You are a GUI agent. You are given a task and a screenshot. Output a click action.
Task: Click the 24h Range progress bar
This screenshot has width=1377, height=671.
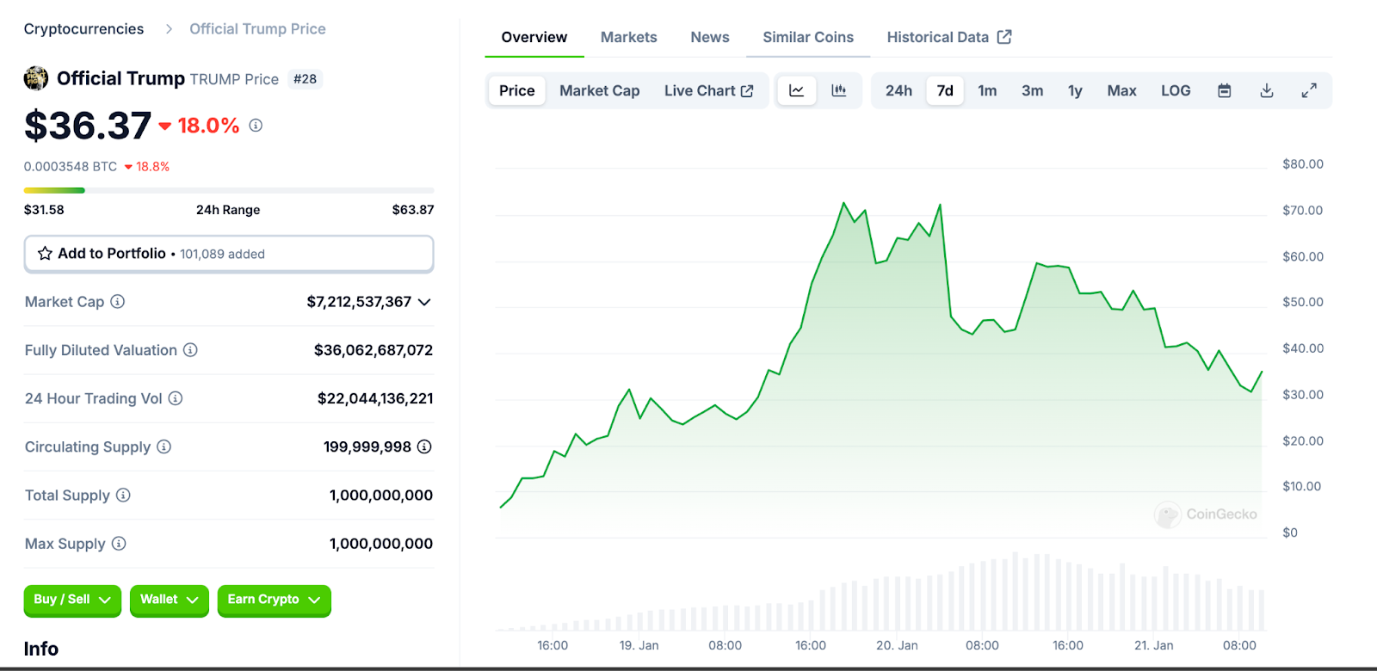(x=229, y=190)
